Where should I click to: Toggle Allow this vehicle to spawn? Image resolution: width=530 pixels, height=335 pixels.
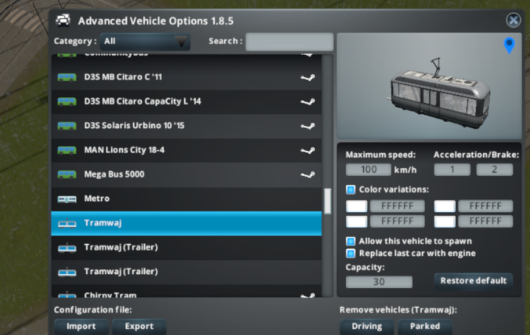coord(351,241)
